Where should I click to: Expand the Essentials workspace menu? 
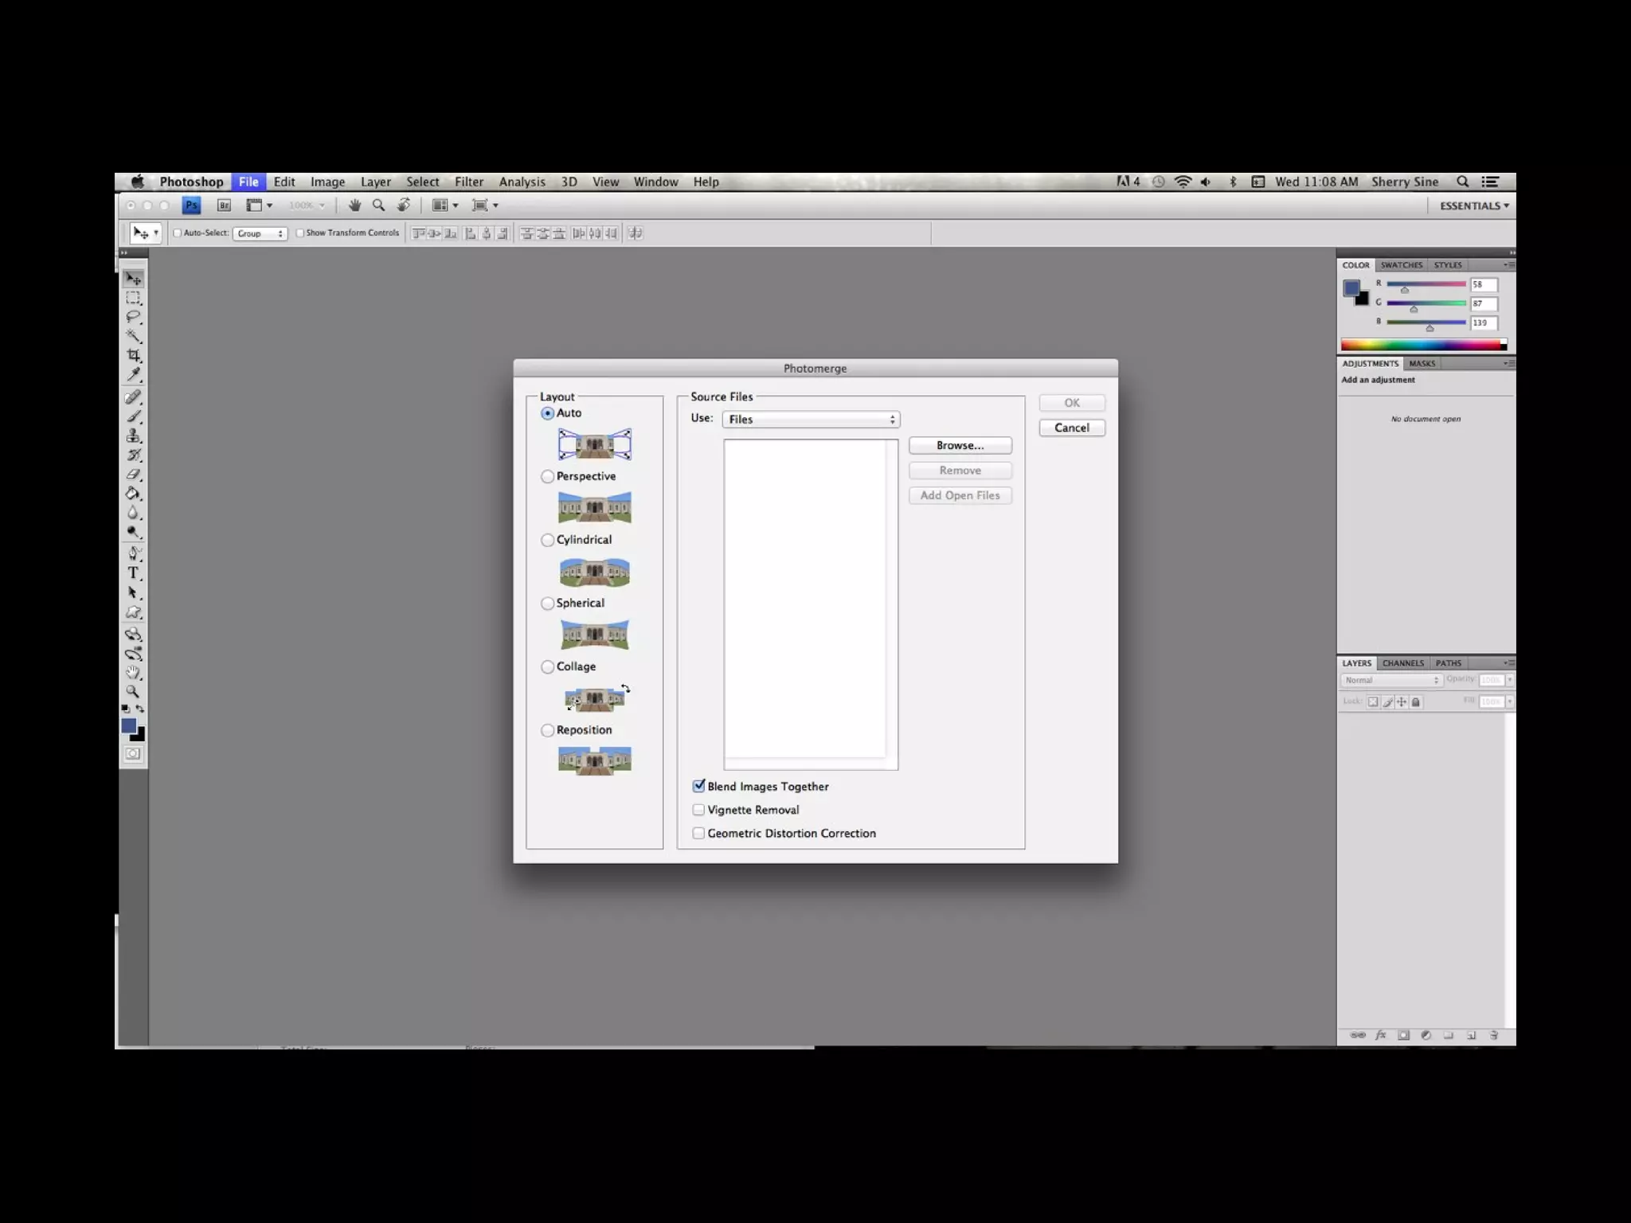click(1473, 205)
